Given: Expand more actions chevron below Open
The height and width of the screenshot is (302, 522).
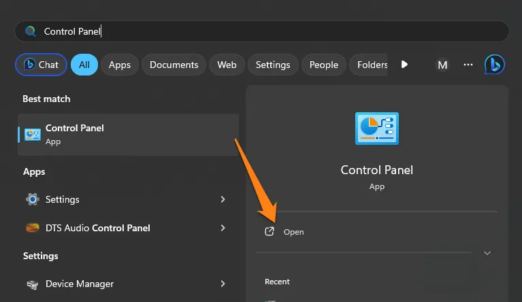Looking at the screenshot, I should pyautogui.click(x=487, y=253).
